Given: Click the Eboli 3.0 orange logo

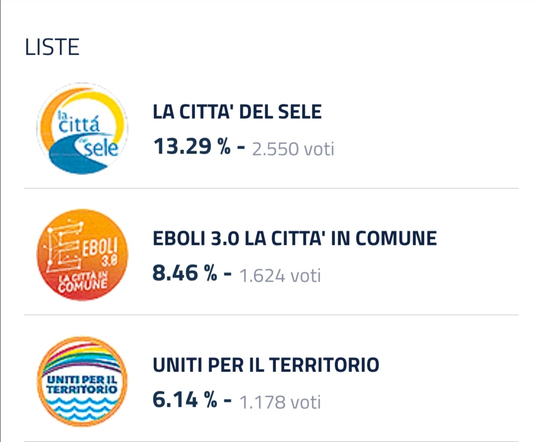Looking at the screenshot, I should click(82, 255).
